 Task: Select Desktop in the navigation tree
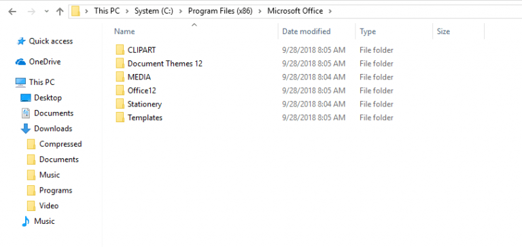(x=48, y=98)
